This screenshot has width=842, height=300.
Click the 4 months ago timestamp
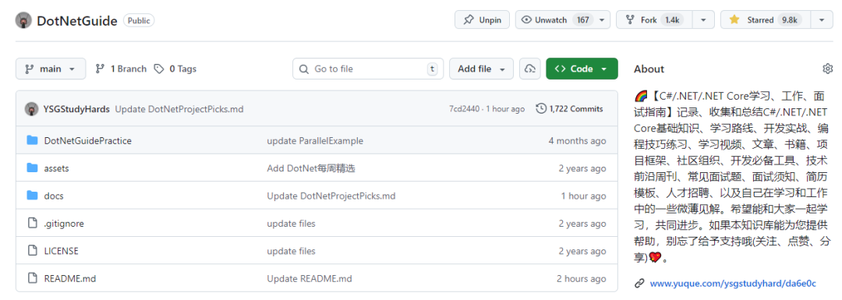[x=577, y=140]
